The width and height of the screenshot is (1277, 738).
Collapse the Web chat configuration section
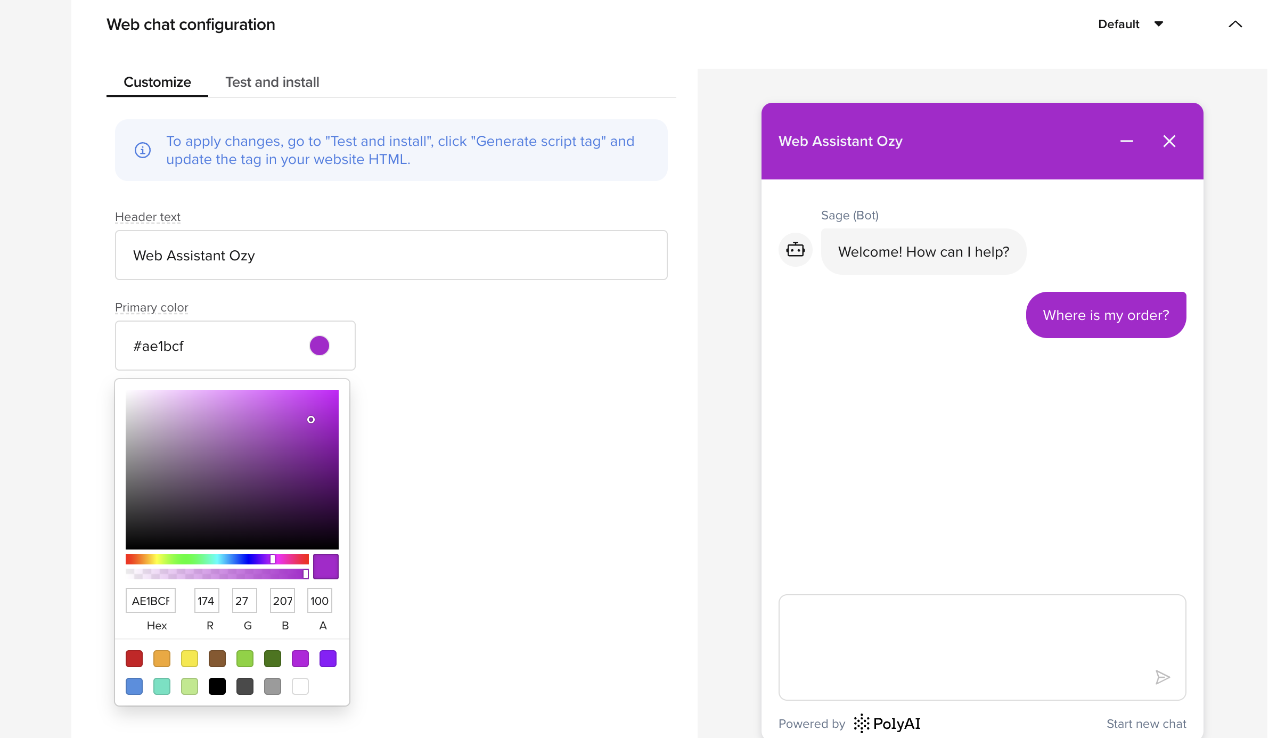click(1235, 24)
